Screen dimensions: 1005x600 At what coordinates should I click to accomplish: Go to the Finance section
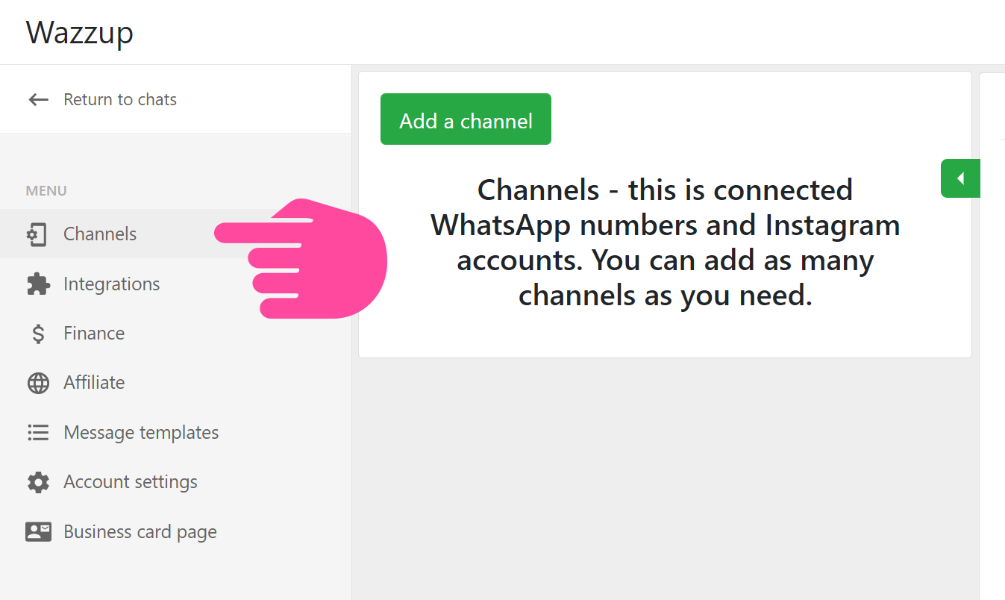(x=94, y=333)
